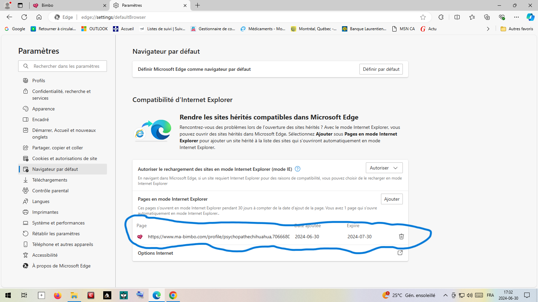This screenshot has height=302, width=538.
Task: Switch FRA keyboard language indicator
Action: pos(490,295)
